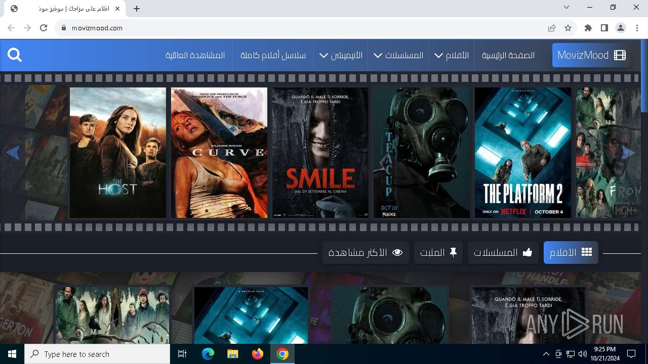The height and width of the screenshot is (364, 648).
Task: Launch Firefox from taskbar
Action: [x=257, y=354]
